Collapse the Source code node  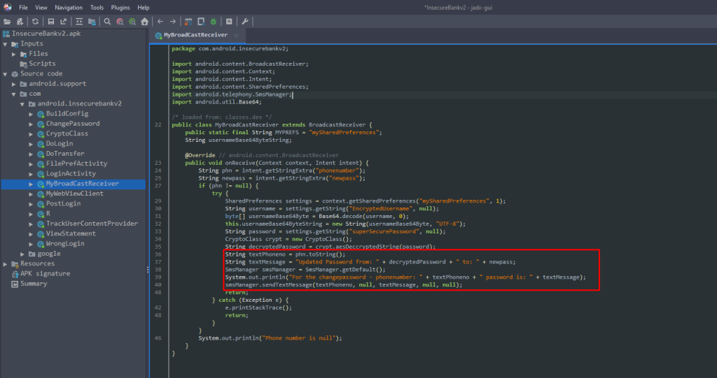[6, 74]
